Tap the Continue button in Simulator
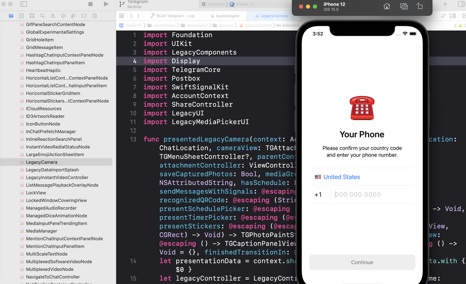This screenshot has height=284, width=466. [x=362, y=262]
